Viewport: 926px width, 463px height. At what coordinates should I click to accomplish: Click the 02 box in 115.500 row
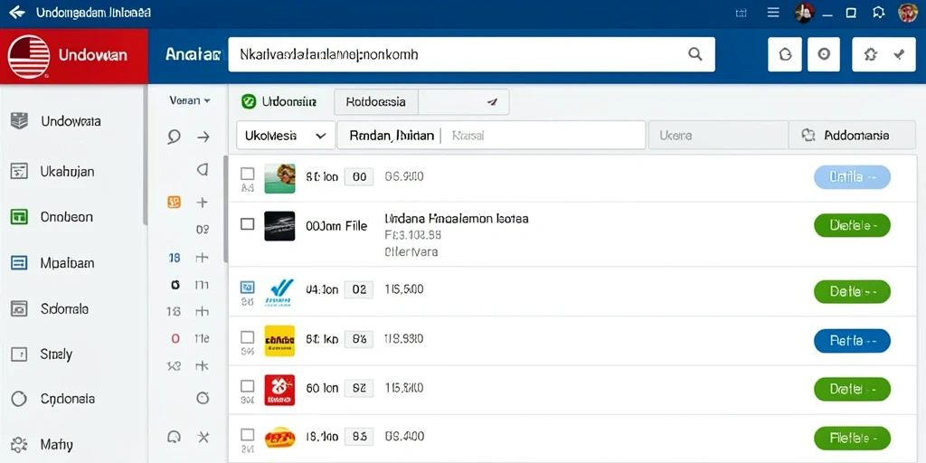pyautogui.click(x=359, y=290)
